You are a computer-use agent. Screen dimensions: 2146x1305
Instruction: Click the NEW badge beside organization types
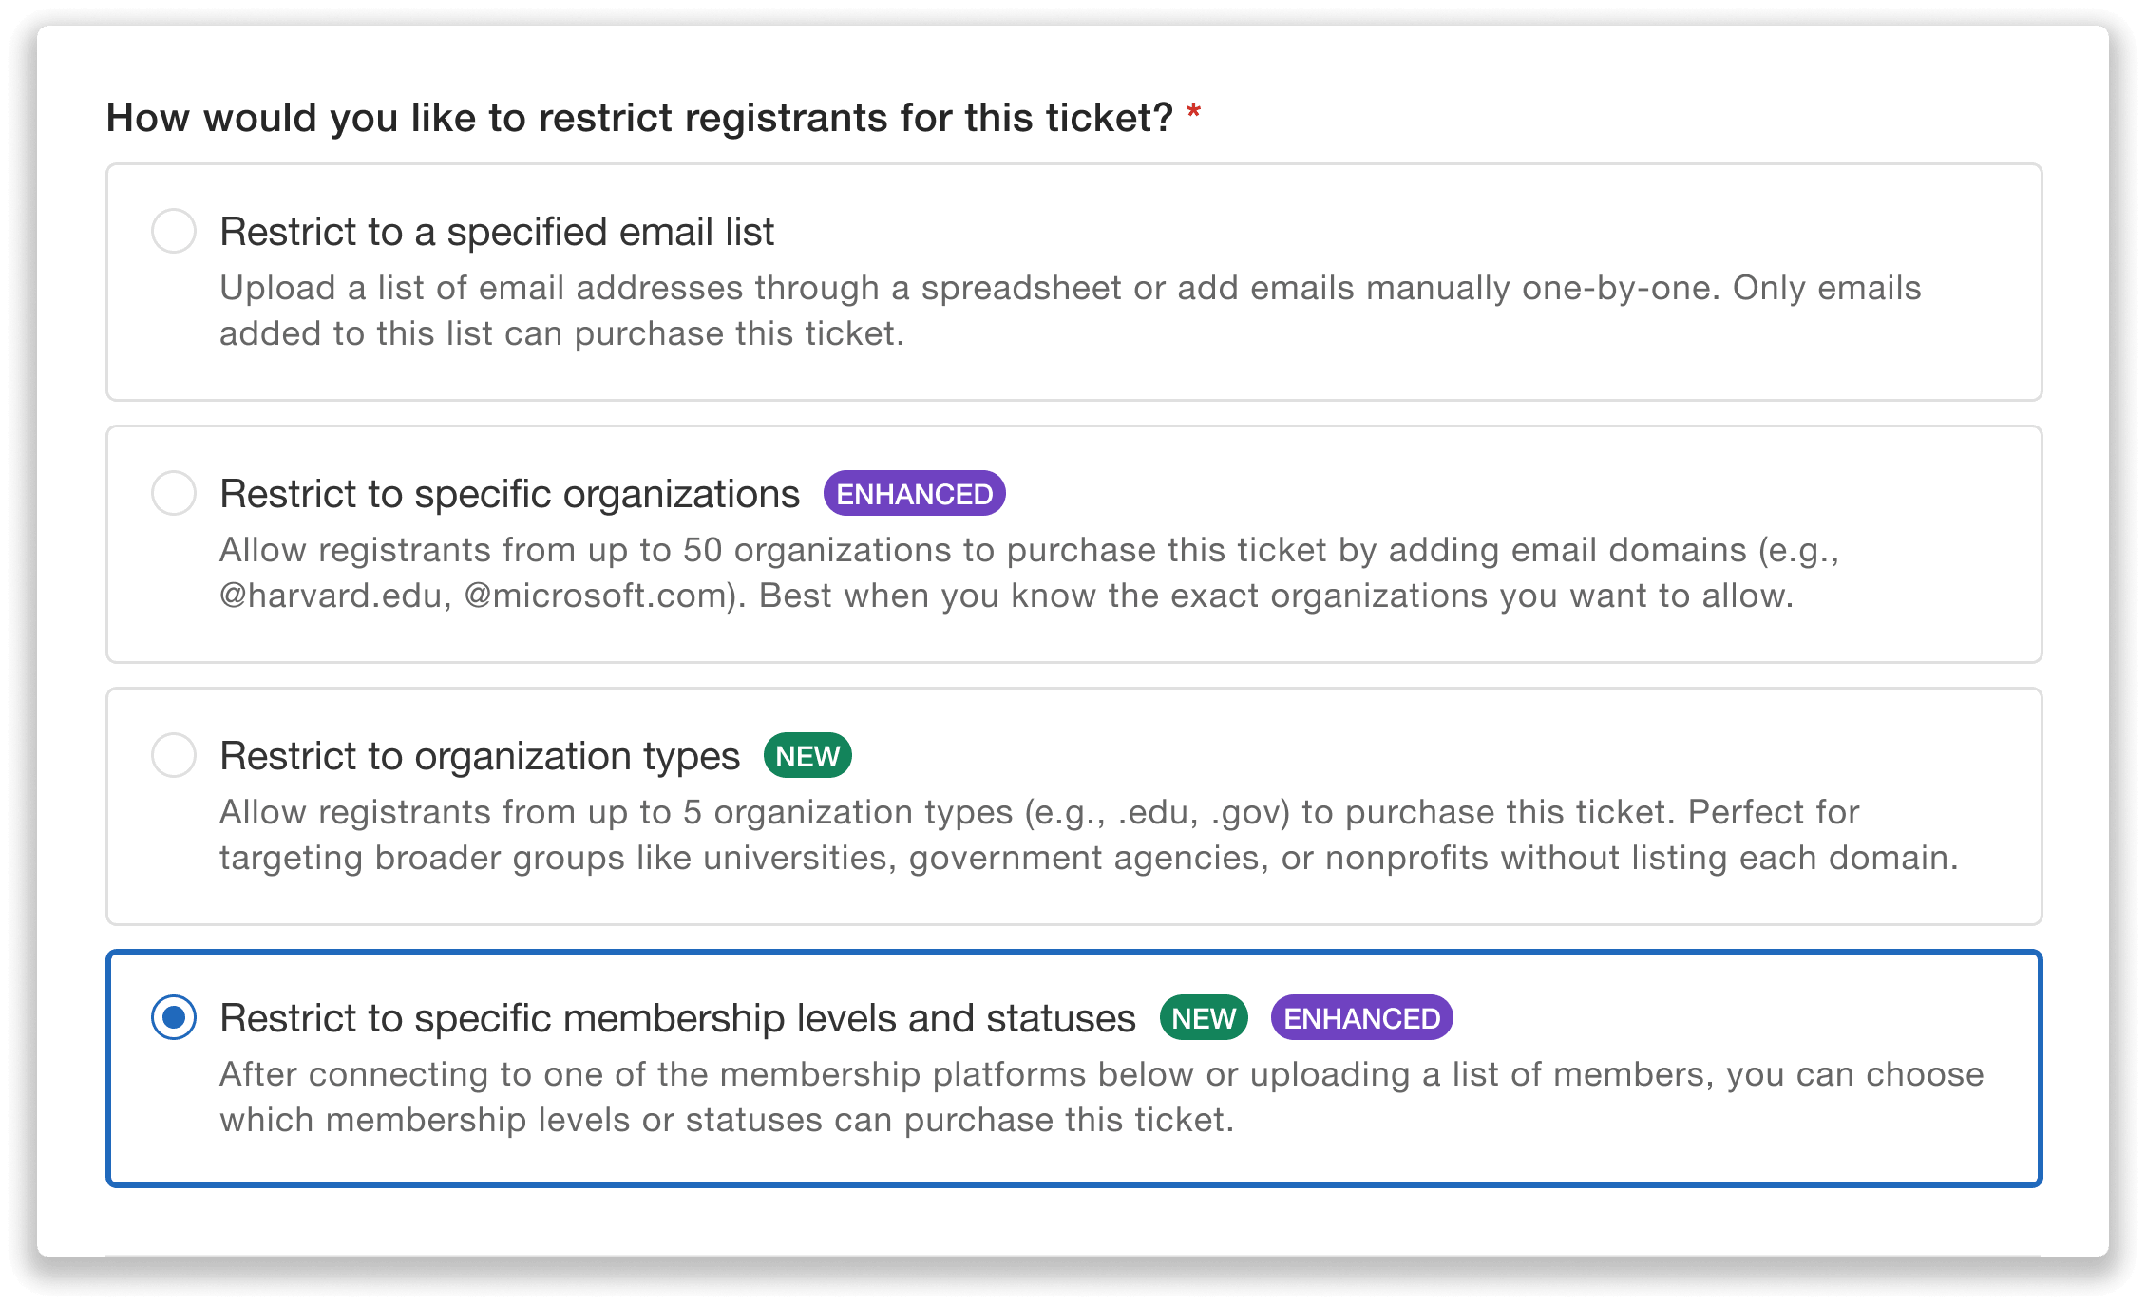click(x=806, y=755)
